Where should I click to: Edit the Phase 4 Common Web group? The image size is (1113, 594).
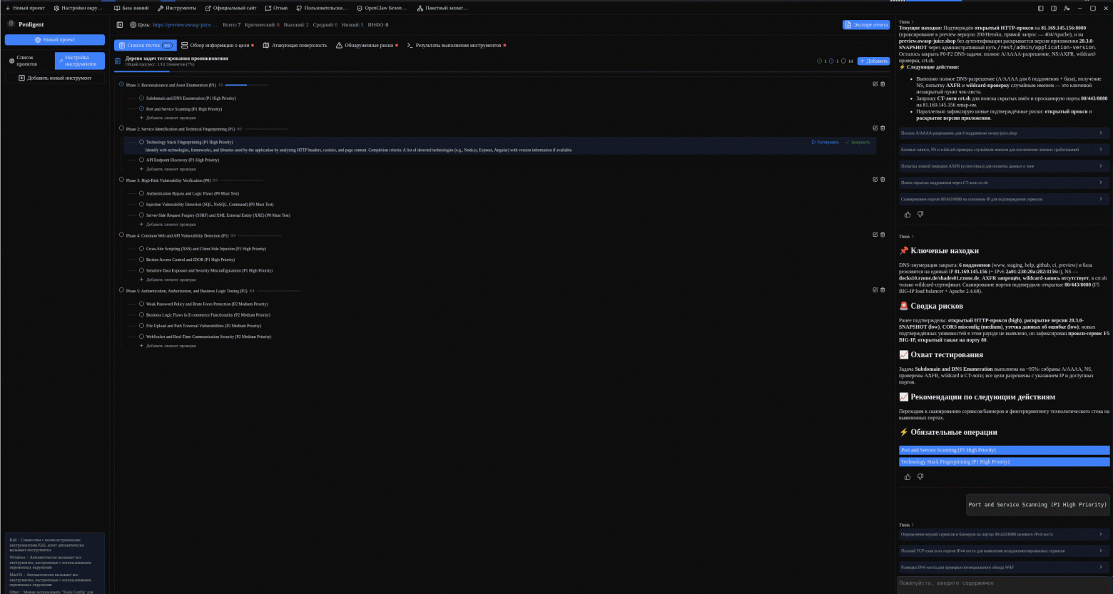pyautogui.click(x=875, y=235)
